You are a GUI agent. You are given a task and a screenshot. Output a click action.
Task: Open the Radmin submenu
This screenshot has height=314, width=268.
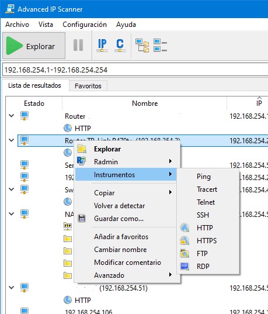126,161
